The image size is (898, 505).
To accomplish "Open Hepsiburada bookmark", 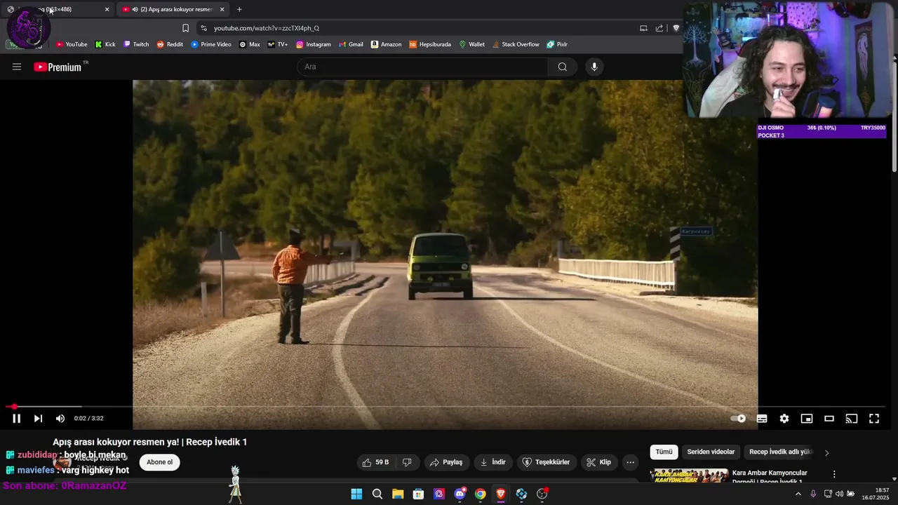I will coord(430,44).
